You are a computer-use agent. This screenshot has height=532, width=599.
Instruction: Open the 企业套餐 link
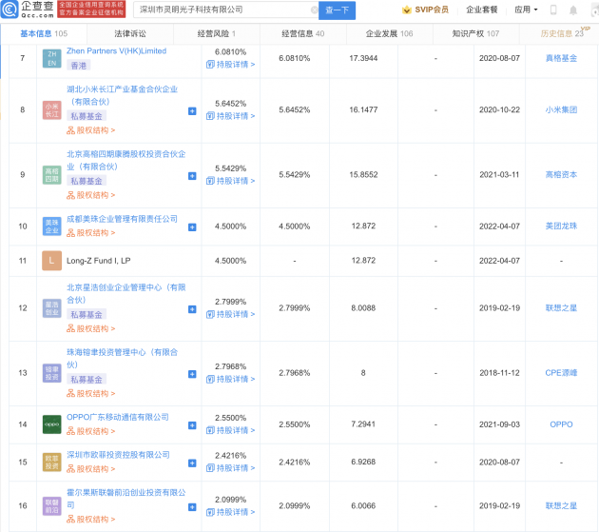(482, 10)
